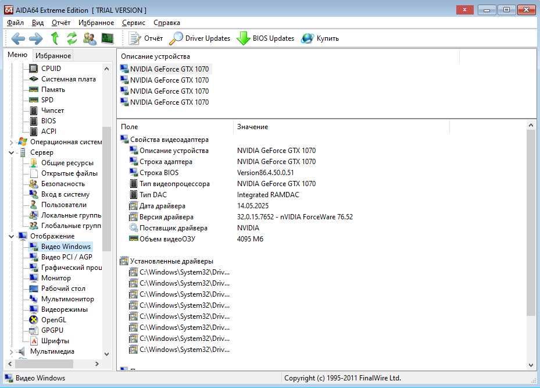Select Видеорежимы tree item

(65, 309)
